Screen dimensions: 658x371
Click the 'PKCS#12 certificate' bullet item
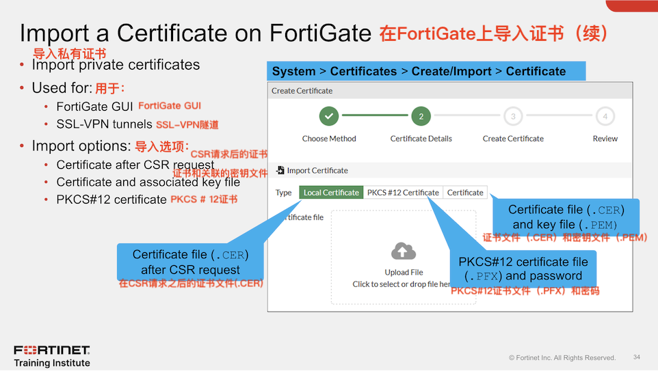point(111,200)
